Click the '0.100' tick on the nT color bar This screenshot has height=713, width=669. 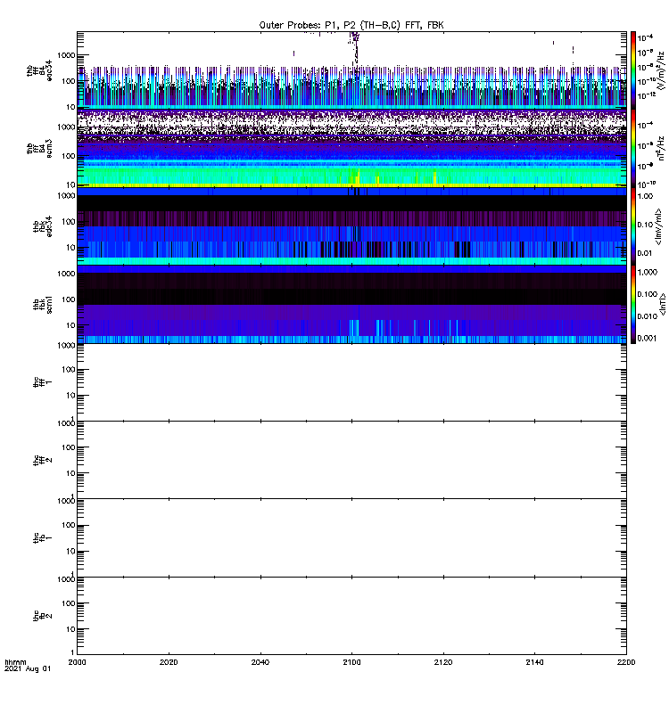click(648, 294)
